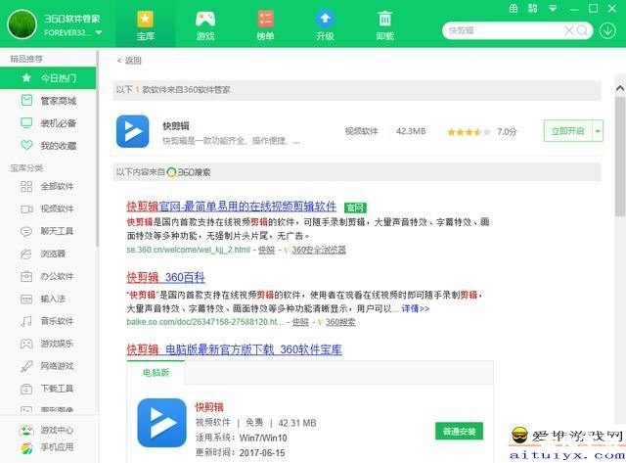Click the 全部软件 grid icon
The width and height of the screenshot is (626, 463).
(x=26, y=186)
